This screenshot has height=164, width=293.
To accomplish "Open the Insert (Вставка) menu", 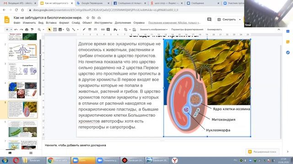I will [51, 23].
